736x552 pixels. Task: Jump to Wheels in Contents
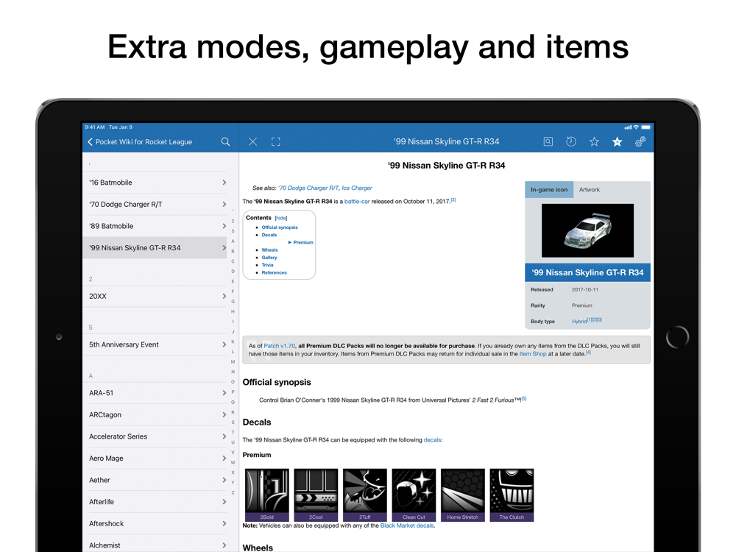tap(269, 250)
